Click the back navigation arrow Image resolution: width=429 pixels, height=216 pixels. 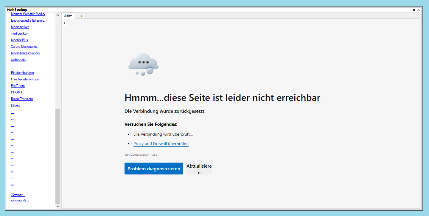pyautogui.click(x=64, y=23)
